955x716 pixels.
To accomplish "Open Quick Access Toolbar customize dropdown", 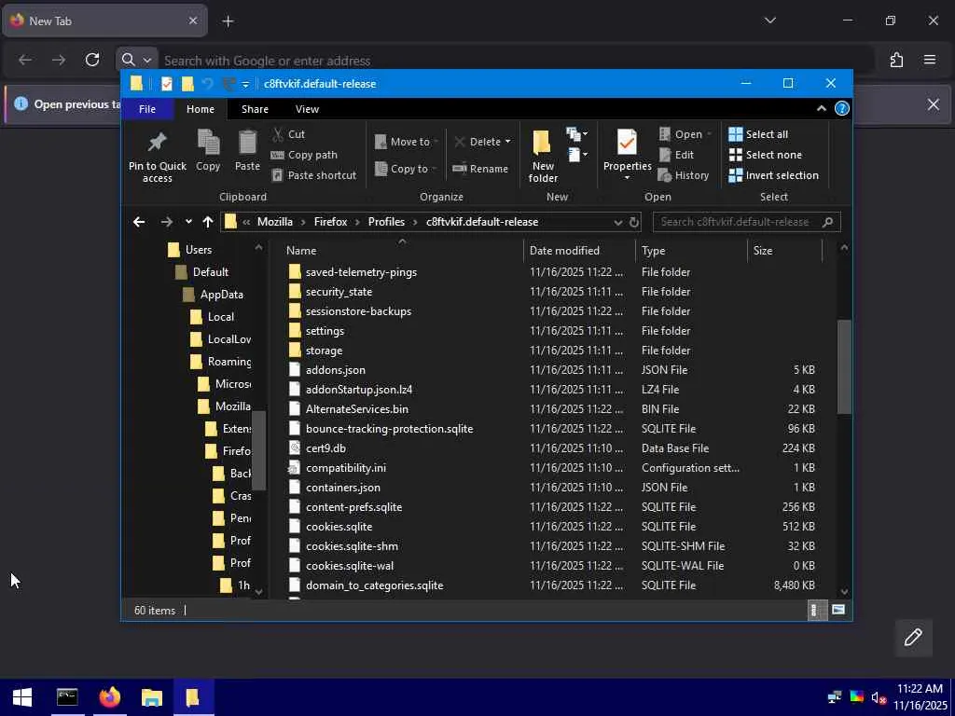I will pyautogui.click(x=245, y=85).
